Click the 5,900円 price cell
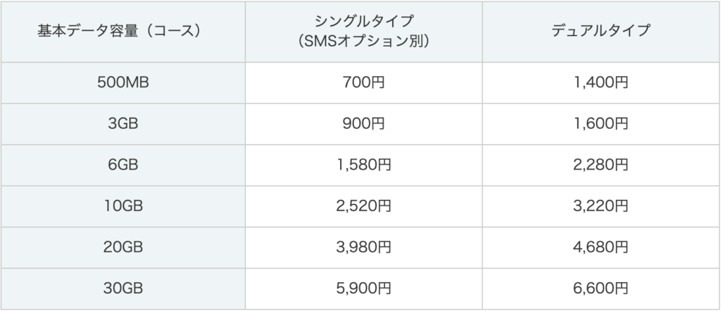Image resolution: width=721 pixels, height=311 pixels. (x=363, y=288)
